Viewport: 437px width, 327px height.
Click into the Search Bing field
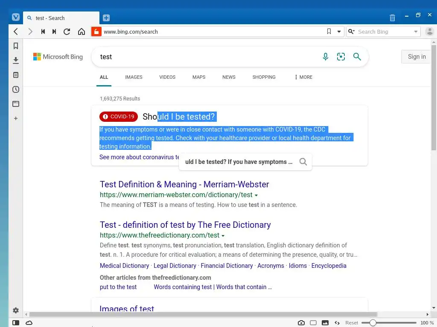[384, 32]
